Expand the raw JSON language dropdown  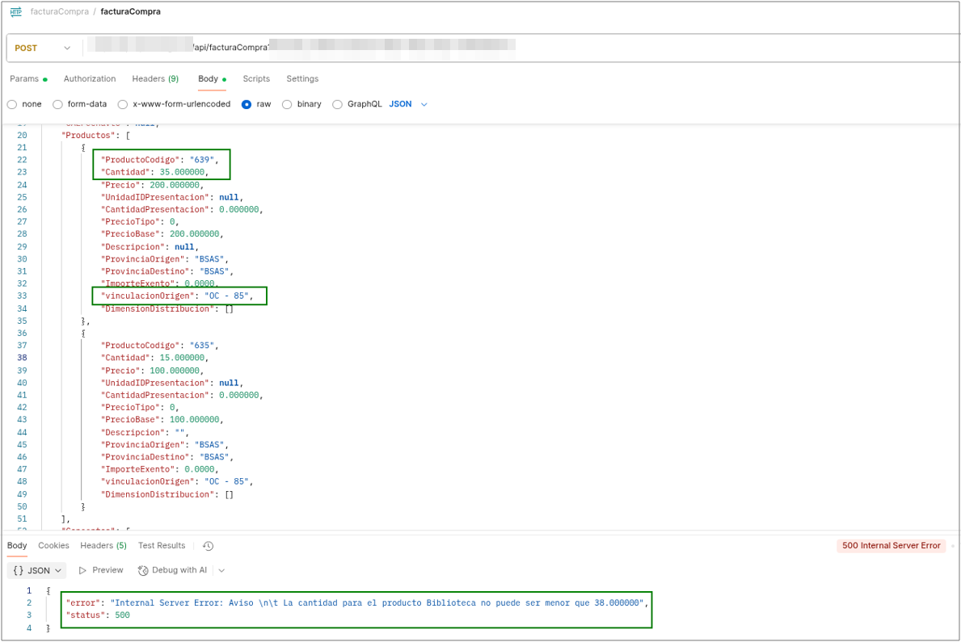408,104
